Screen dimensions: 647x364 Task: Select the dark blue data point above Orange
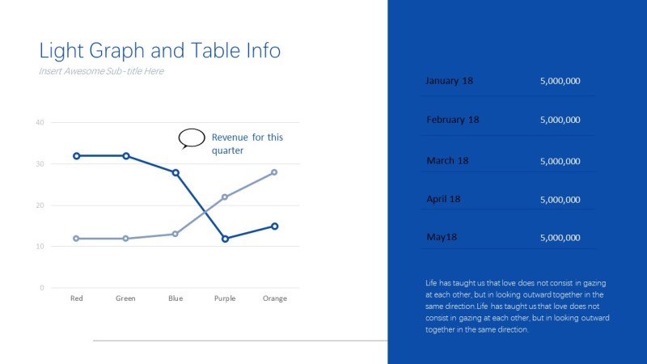(x=274, y=226)
